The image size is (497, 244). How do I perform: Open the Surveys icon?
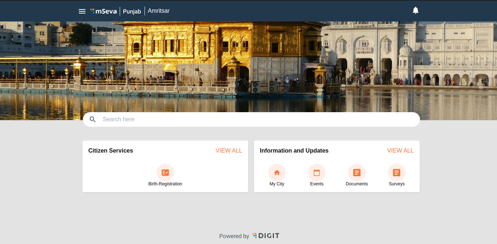pyautogui.click(x=397, y=173)
